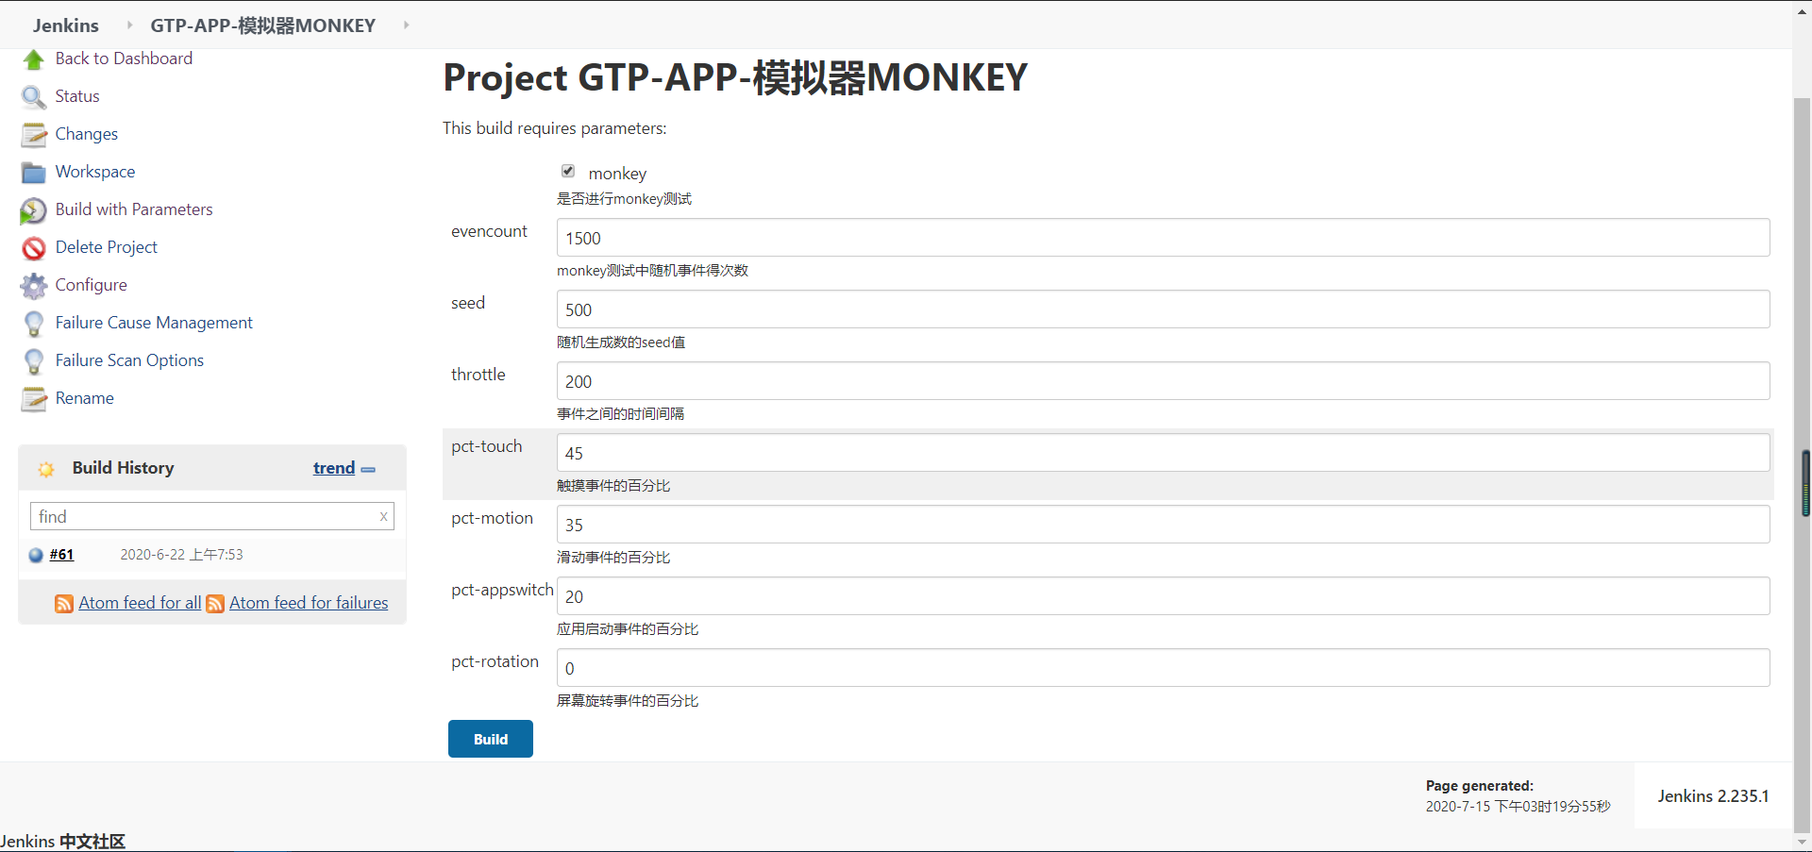
Task: Open Failure Cause Management link
Action: pyautogui.click(x=154, y=323)
